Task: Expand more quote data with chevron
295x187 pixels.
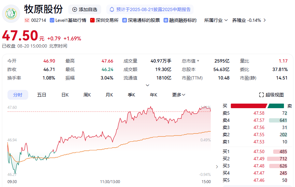Action: click(148, 85)
